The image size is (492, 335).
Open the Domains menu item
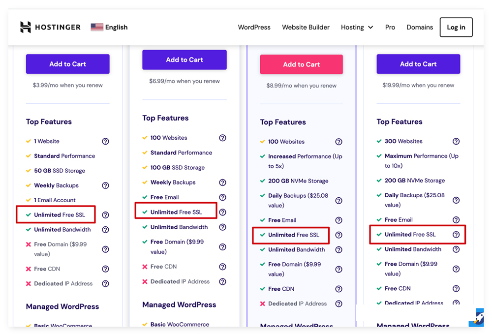420,27
